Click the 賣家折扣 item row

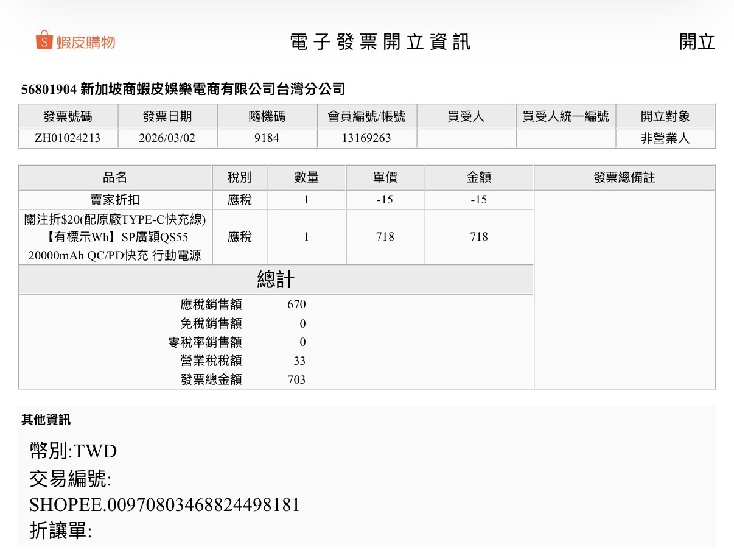pyautogui.click(x=115, y=200)
